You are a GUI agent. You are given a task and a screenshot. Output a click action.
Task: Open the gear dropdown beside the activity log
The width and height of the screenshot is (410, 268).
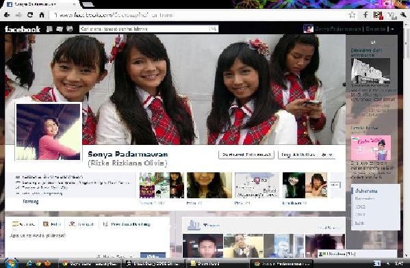327,155
